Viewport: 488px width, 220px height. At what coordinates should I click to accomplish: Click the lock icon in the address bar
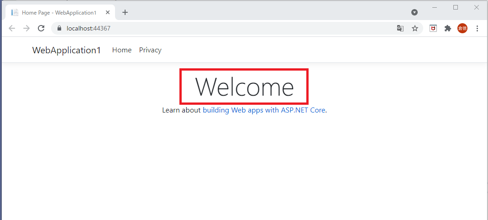pos(60,28)
